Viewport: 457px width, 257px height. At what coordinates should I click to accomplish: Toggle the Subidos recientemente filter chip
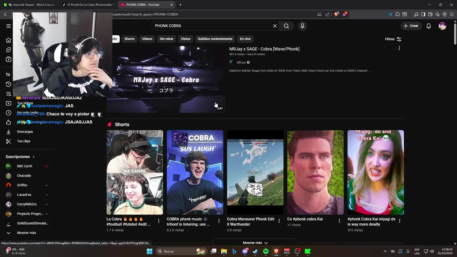pyautogui.click(x=215, y=39)
